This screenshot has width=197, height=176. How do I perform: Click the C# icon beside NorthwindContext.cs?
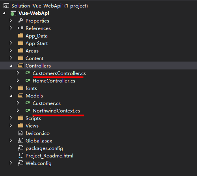tap(28, 110)
